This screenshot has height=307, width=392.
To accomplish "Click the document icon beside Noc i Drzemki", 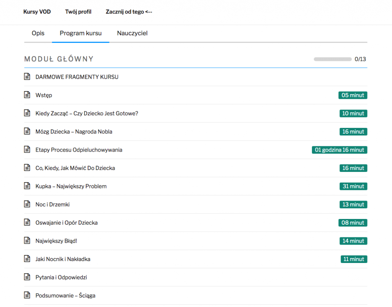I will pos(27,204).
